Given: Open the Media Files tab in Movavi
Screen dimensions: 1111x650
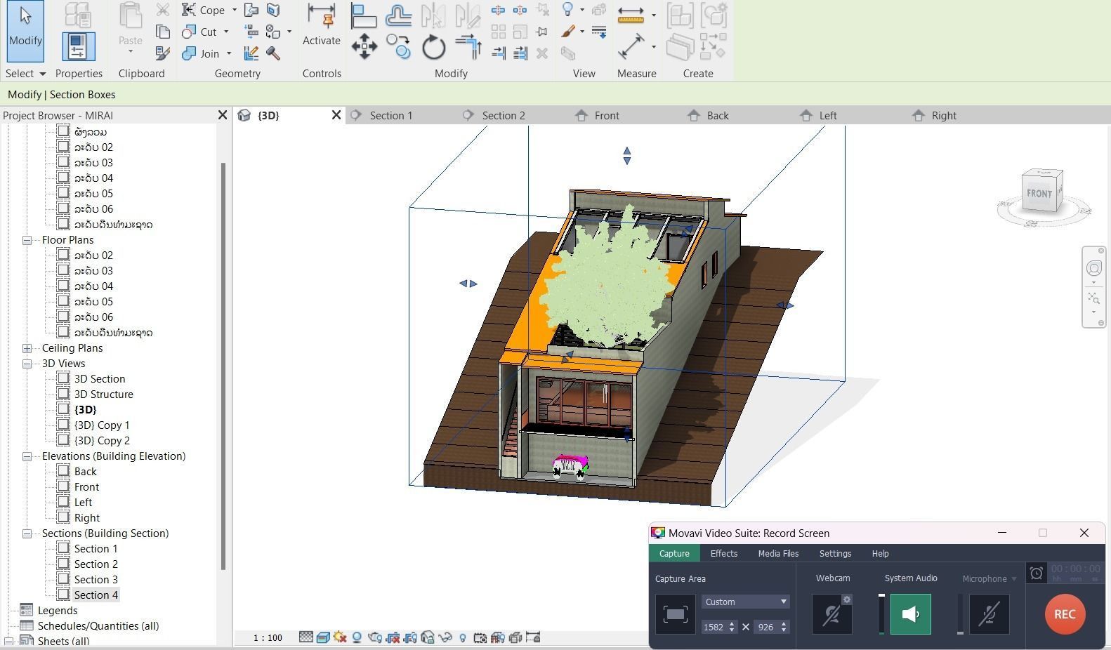Looking at the screenshot, I should [778, 553].
